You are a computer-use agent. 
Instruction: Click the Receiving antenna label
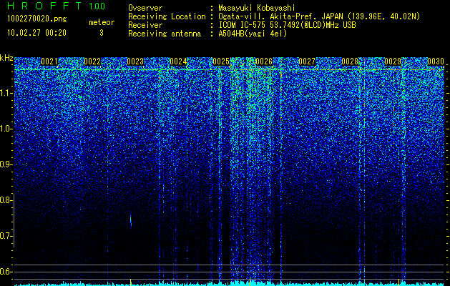pos(165,34)
